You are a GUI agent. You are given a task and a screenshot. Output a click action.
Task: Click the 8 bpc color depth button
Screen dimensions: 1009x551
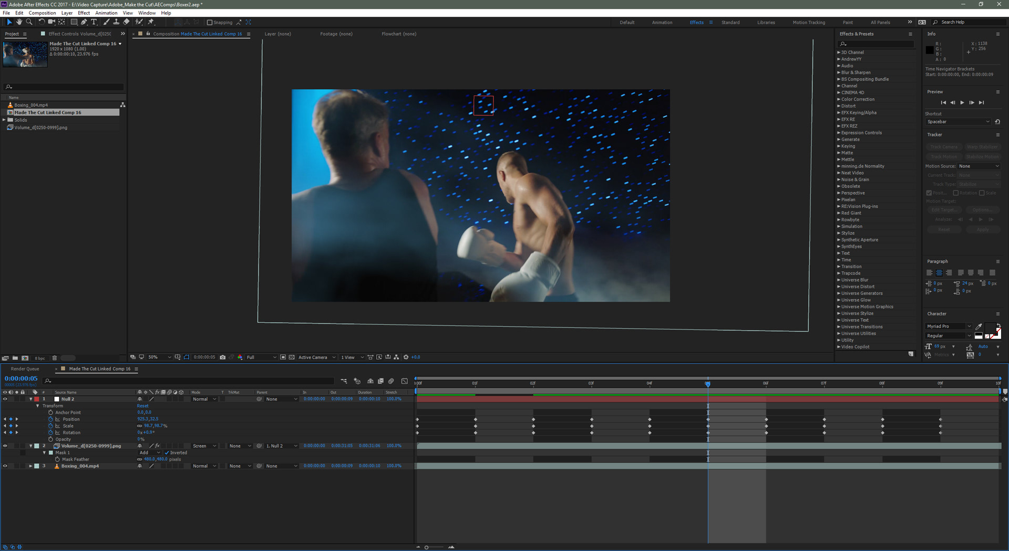[x=40, y=358]
